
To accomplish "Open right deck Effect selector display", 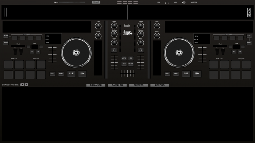I will 220,46.
